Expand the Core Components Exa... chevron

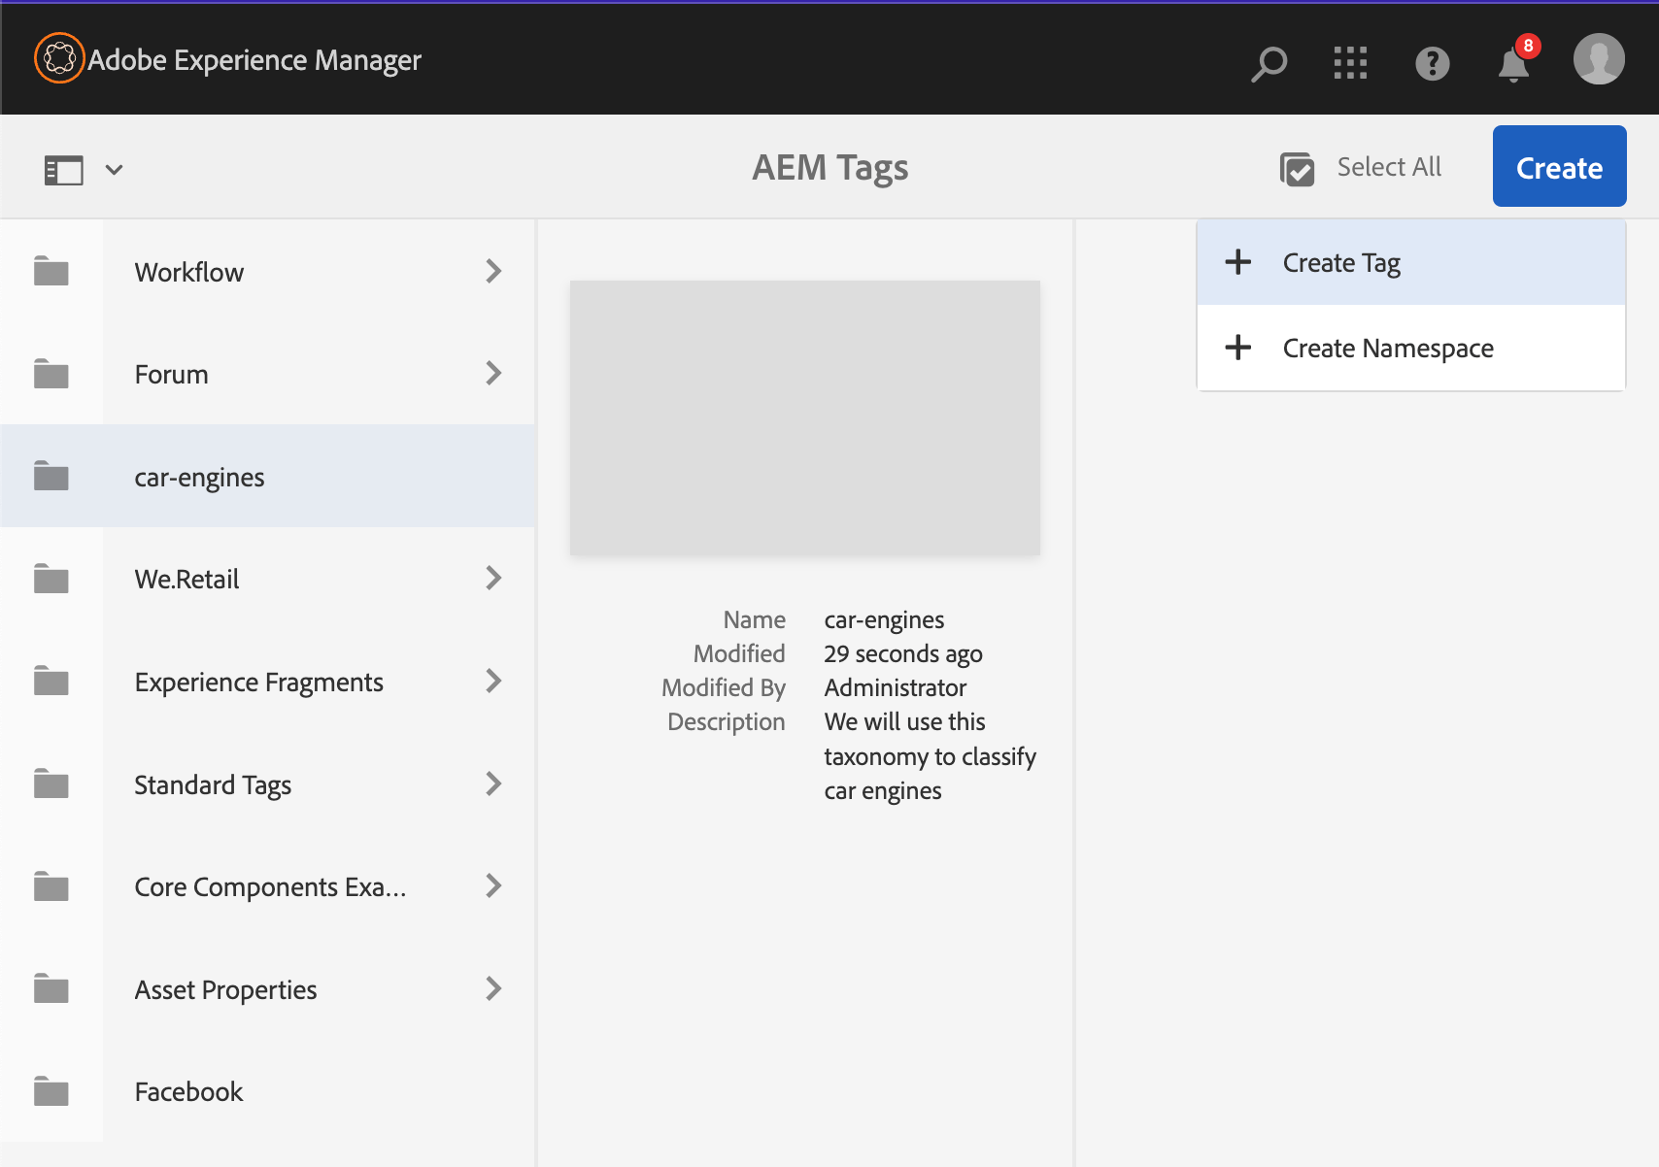coord(493,885)
